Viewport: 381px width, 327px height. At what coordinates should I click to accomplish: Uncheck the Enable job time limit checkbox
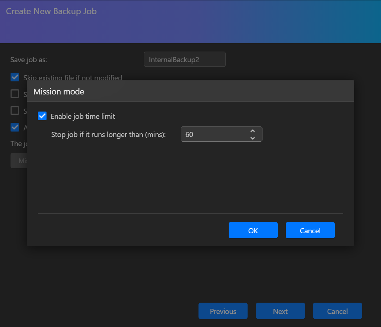[42, 116]
